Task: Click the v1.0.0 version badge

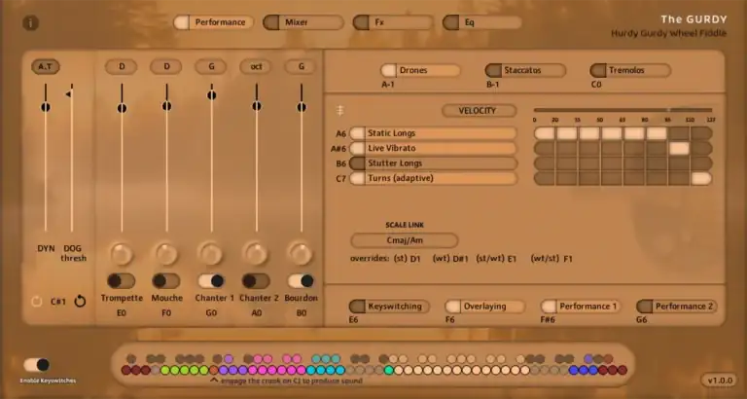Action: tap(720, 381)
